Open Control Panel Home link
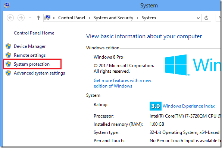The image size is (222, 148). pos(34,33)
